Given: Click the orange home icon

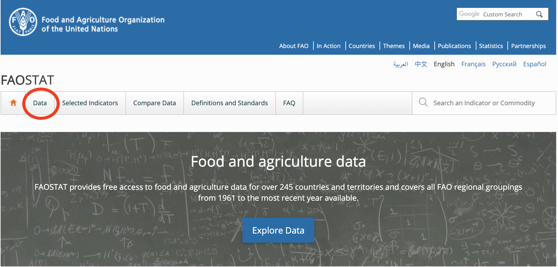Looking at the screenshot, I should [13, 103].
